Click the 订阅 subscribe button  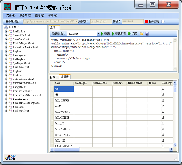coord(133,34)
